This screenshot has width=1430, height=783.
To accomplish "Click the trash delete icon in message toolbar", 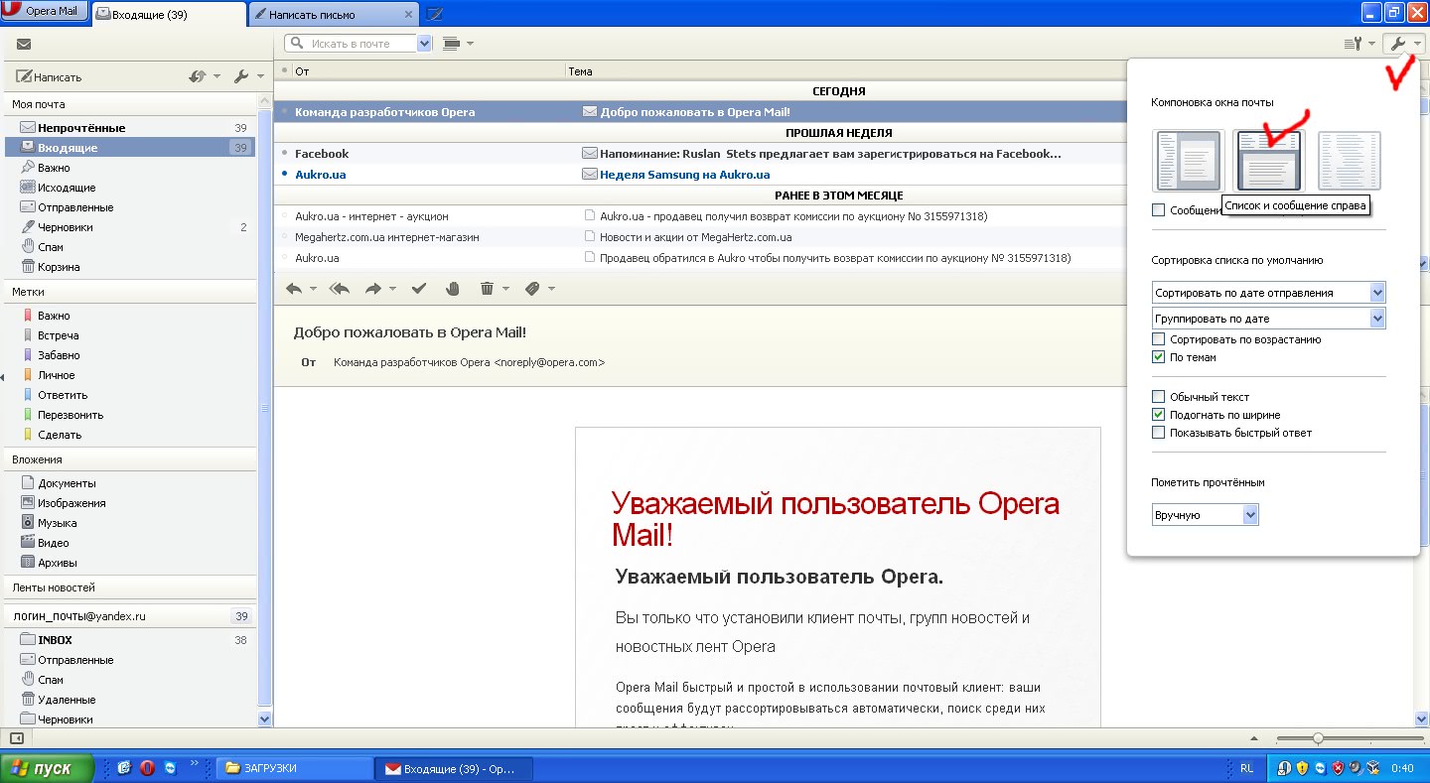I will click(x=487, y=289).
